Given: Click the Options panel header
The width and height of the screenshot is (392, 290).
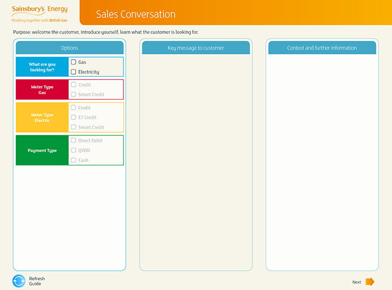Looking at the screenshot, I should pyautogui.click(x=69, y=48).
